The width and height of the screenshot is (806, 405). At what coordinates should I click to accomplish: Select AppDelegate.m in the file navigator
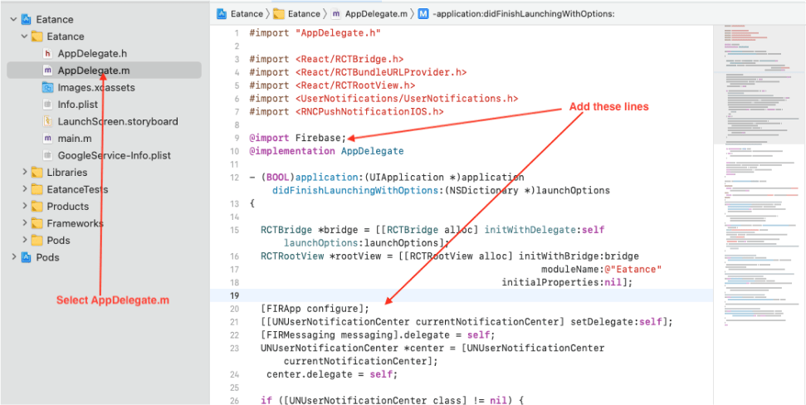[93, 71]
